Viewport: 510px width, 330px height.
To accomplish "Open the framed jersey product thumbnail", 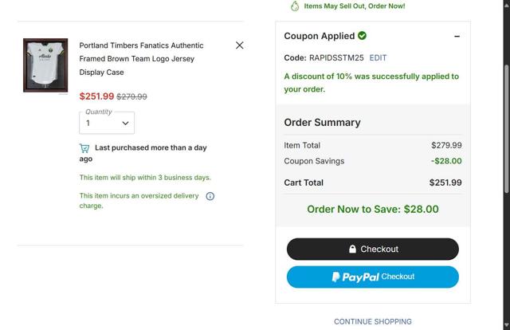I will pos(45,65).
